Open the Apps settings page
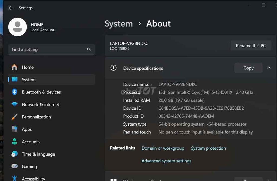This screenshot has height=181, width=277. [52, 129]
